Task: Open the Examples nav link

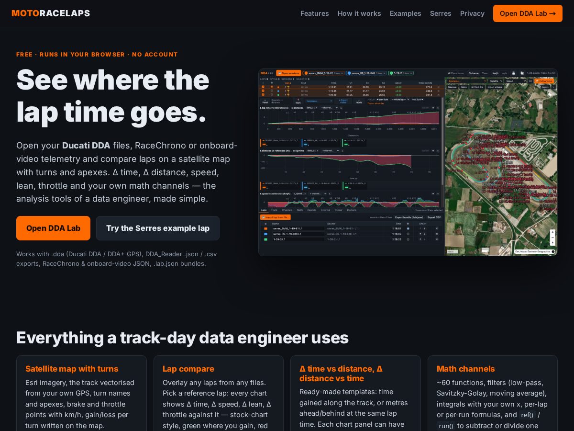Action: 405,13
